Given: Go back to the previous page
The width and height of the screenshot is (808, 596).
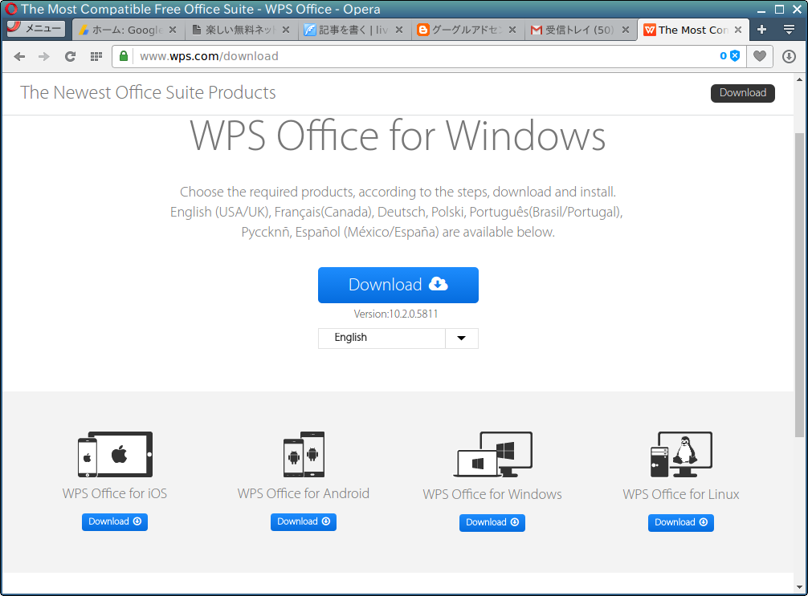Looking at the screenshot, I should [19, 57].
